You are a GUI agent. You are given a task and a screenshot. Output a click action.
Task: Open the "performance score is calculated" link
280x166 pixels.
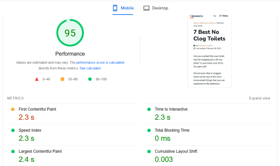pyautogui.click(x=100, y=63)
